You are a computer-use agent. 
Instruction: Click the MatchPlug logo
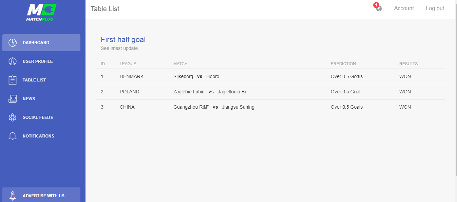(x=41, y=13)
